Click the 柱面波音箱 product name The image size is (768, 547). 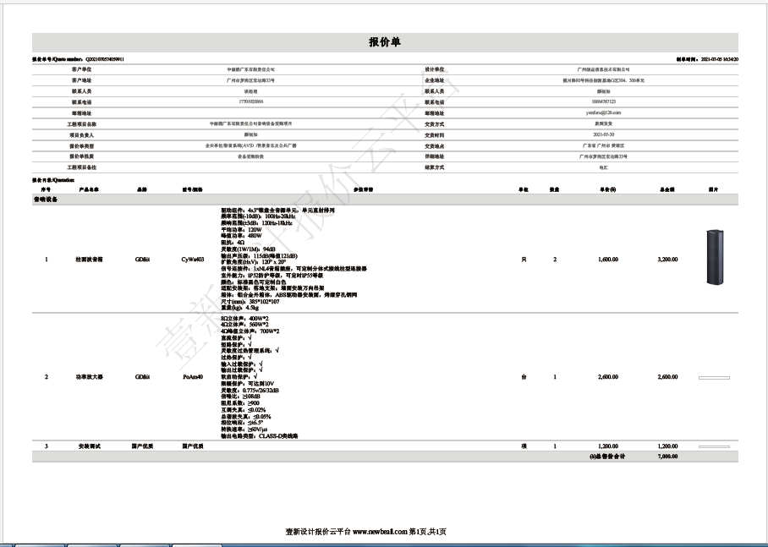tap(89, 260)
